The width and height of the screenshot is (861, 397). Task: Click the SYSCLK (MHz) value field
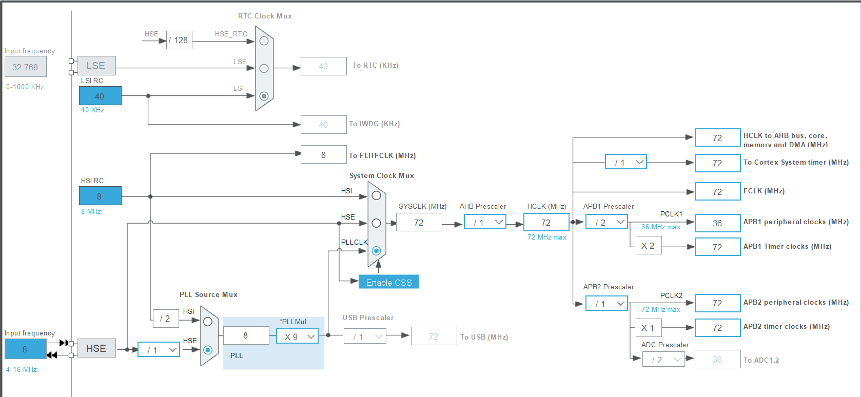click(419, 222)
